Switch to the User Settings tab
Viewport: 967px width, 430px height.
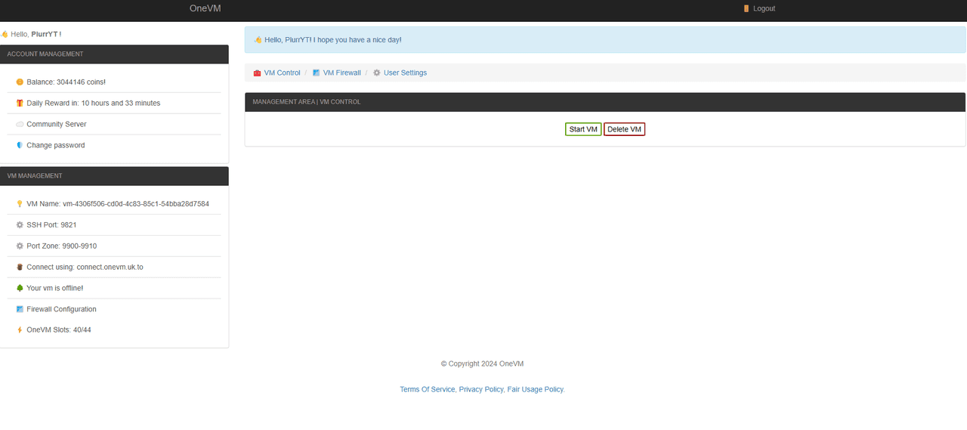click(x=405, y=73)
